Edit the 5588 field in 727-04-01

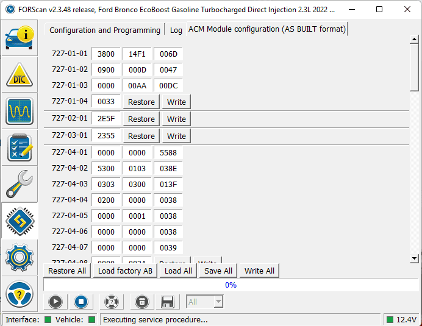pyautogui.click(x=168, y=152)
